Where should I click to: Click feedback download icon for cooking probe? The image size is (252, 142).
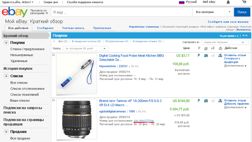tap(220, 55)
